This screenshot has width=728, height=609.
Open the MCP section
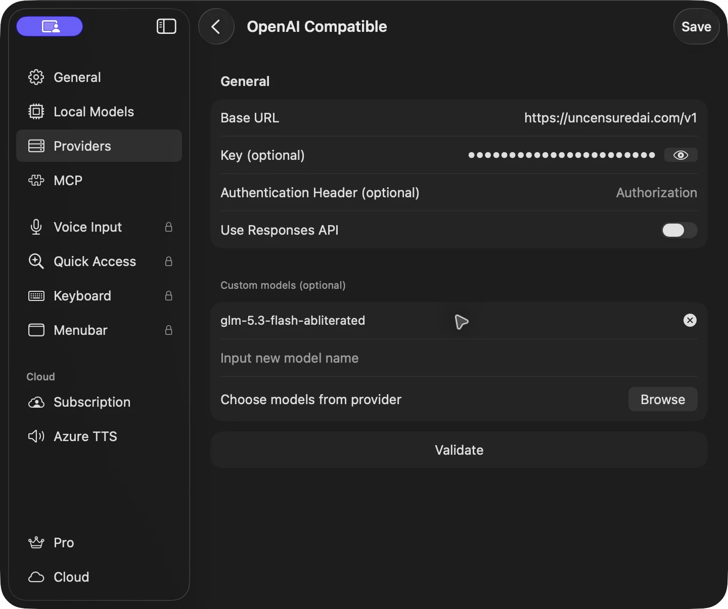99,181
